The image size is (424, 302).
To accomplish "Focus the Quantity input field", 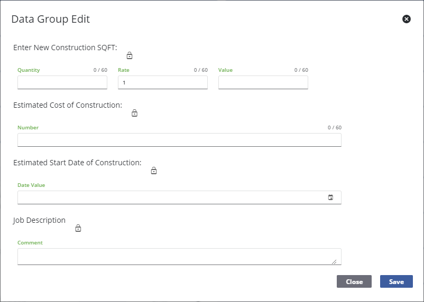I will click(62, 82).
